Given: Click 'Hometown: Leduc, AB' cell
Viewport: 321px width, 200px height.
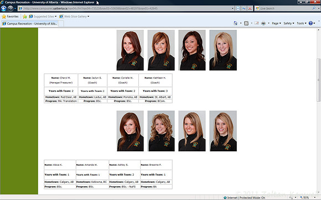Looking at the screenshot, I should (92, 97).
